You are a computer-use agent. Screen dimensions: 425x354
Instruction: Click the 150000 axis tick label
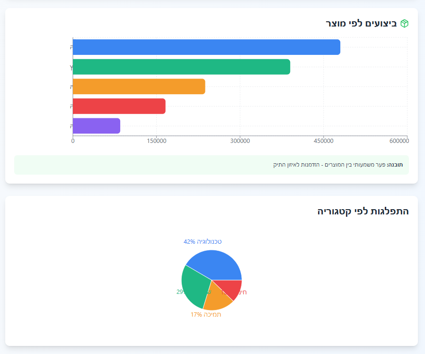coord(156,141)
